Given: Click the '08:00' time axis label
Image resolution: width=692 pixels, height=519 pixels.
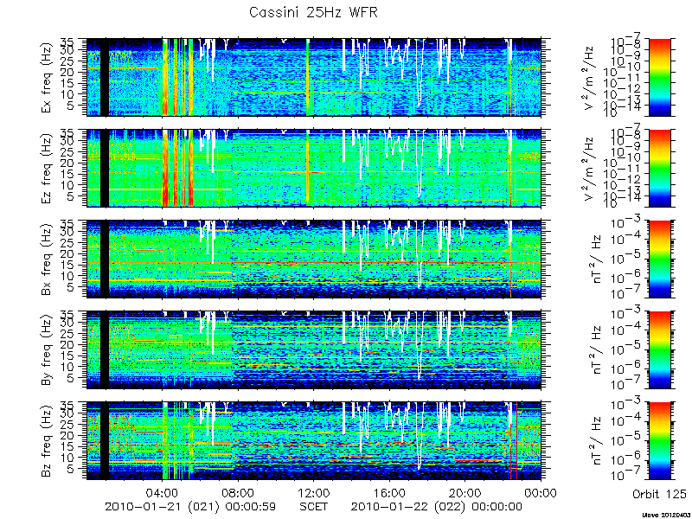Looking at the screenshot, I should tap(239, 493).
